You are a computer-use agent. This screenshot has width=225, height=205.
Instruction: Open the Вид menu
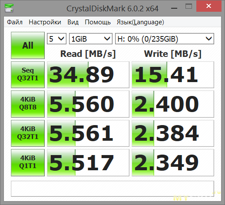(x=73, y=22)
